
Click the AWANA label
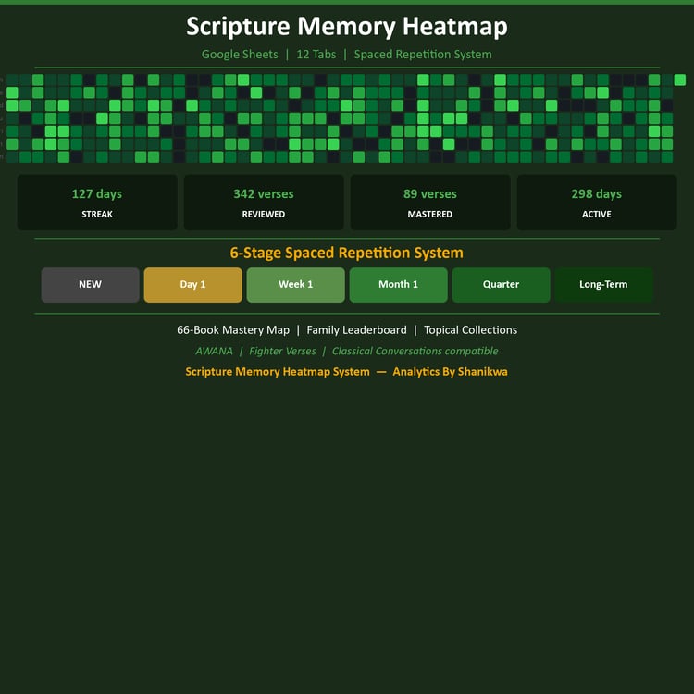pyautogui.click(x=215, y=351)
